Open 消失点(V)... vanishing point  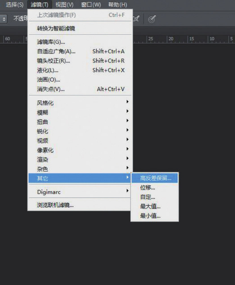click(80, 89)
